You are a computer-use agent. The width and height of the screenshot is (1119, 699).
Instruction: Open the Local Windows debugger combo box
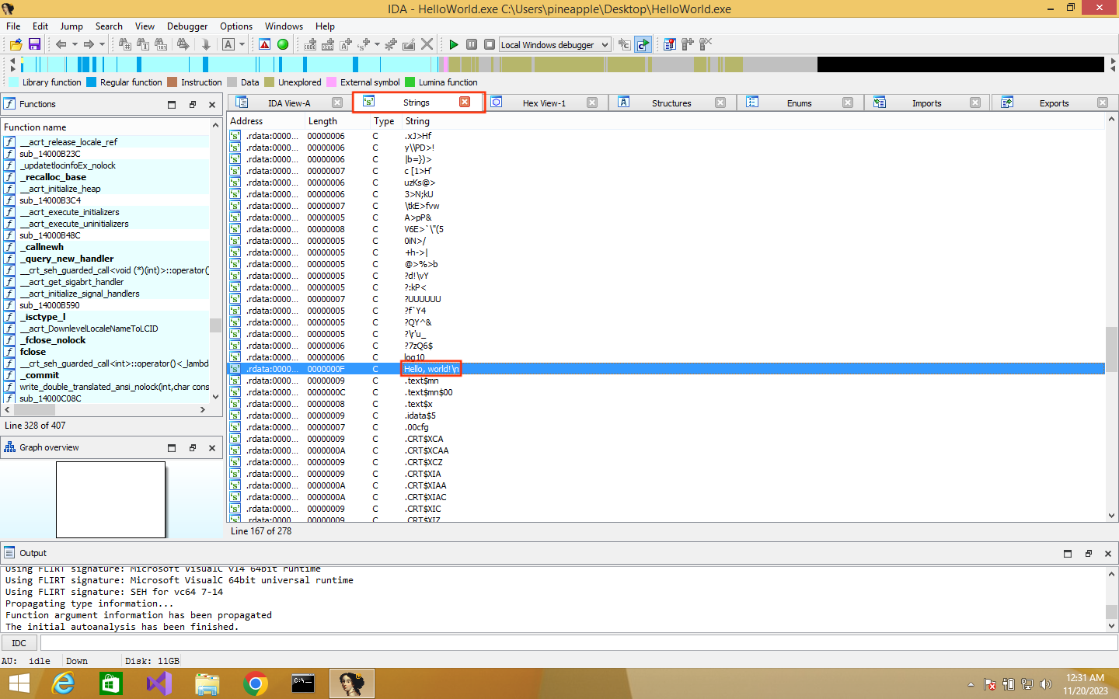point(555,45)
